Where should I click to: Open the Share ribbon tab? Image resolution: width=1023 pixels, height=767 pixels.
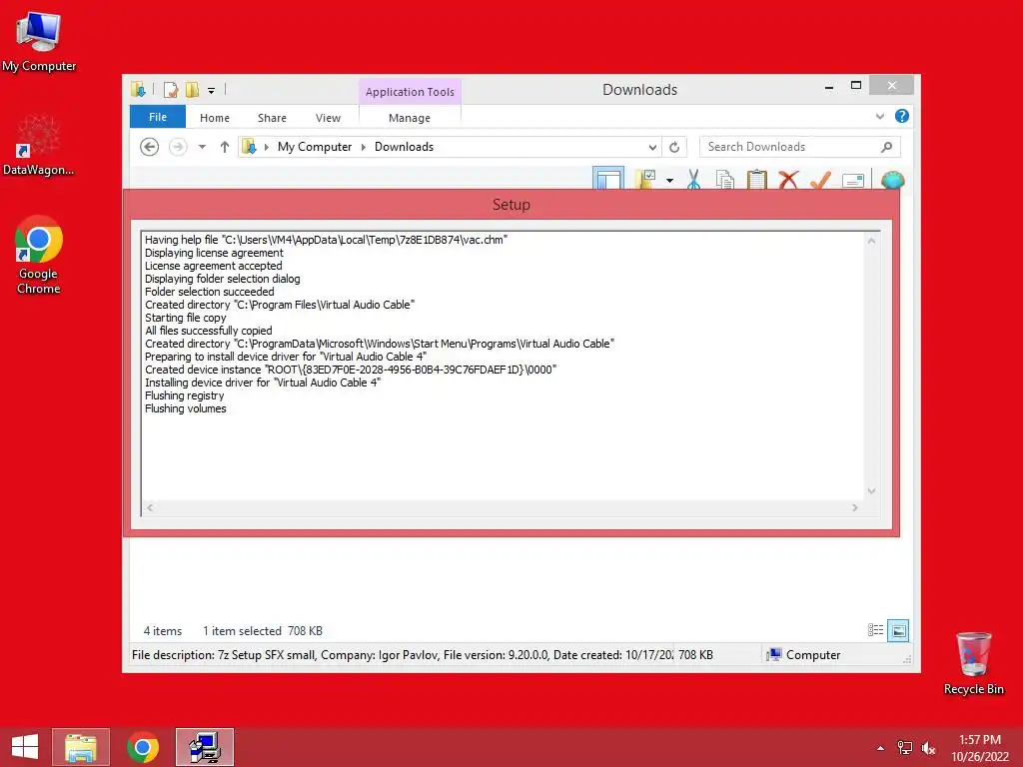(272, 118)
